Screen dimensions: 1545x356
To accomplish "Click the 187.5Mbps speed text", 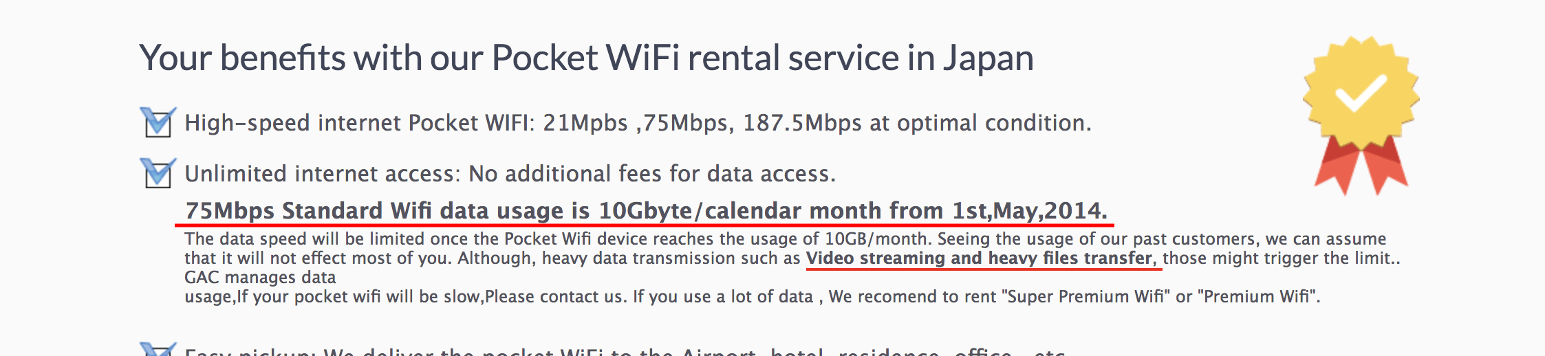I will [x=802, y=123].
